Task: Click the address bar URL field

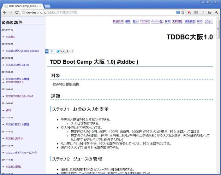Action: click(99, 12)
